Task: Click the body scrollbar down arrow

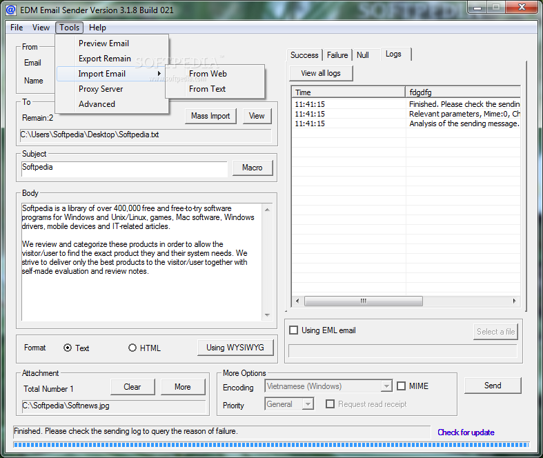Action: tap(267, 315)
